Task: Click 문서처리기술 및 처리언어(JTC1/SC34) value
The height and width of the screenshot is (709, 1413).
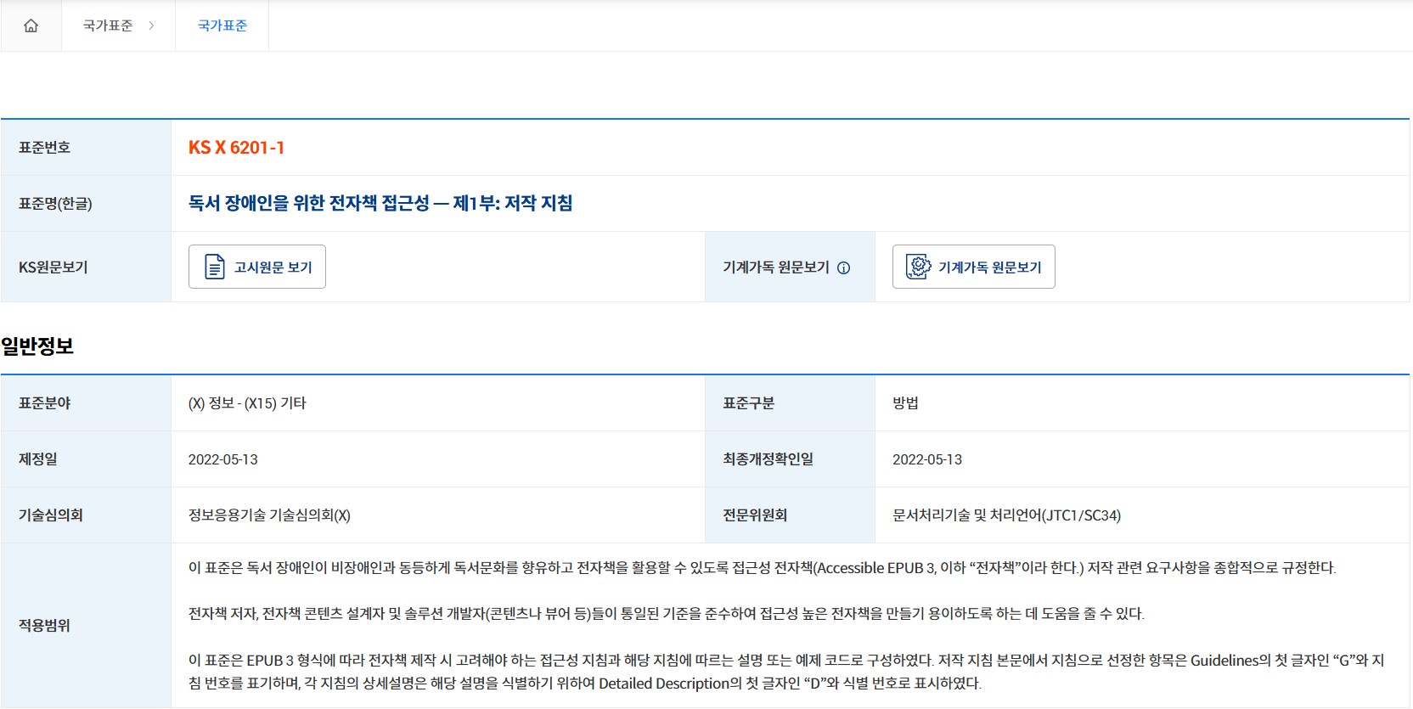Action: pyautogui.click(x=1006, y=515)
